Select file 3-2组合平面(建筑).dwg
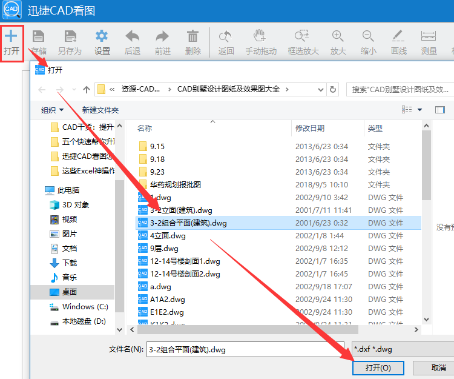 [x=278, y=223]
